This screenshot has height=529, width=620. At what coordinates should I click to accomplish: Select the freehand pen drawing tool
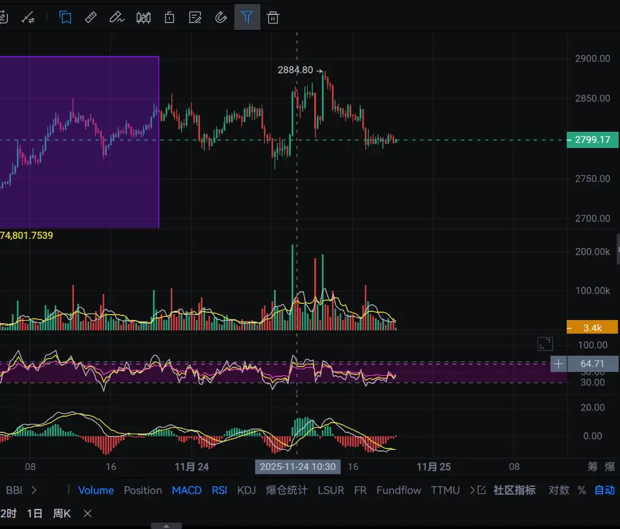(x=117, y=18)
